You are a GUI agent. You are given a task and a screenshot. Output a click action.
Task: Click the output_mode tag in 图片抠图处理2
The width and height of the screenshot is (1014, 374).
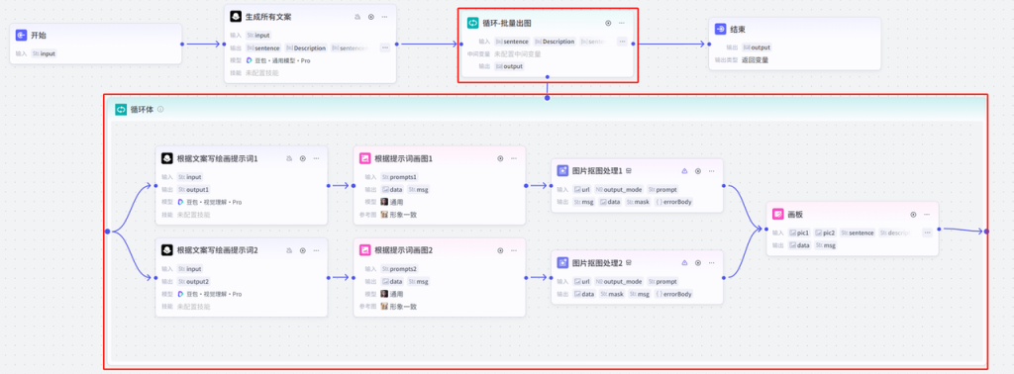(619, 282)
